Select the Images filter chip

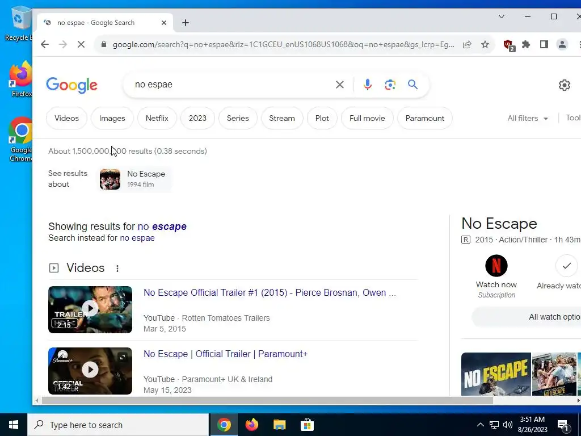point(112,118)
